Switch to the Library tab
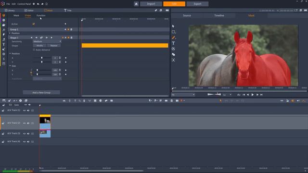Image resolution: width=308 pixels, height=173 pixels. [x=10, y=11]
